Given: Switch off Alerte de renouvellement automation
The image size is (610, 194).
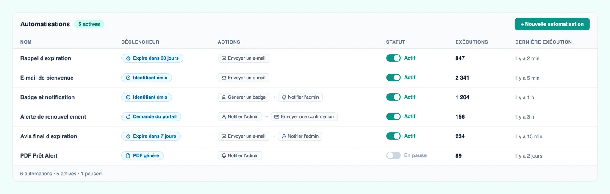Looking at the screenshot, I should (393, 116).
